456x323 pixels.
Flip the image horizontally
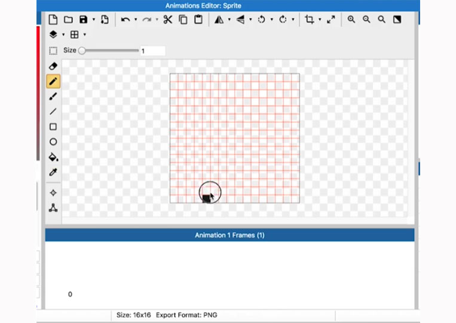click(x=219, y=20)
